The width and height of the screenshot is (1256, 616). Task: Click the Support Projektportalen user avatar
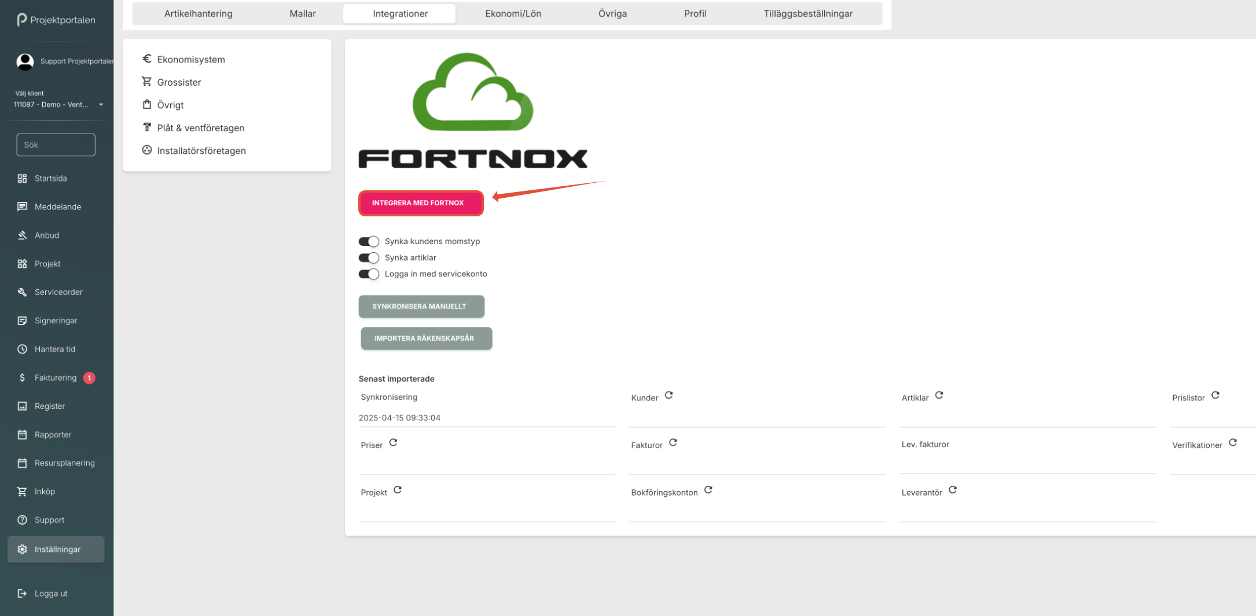click(25, 61)
